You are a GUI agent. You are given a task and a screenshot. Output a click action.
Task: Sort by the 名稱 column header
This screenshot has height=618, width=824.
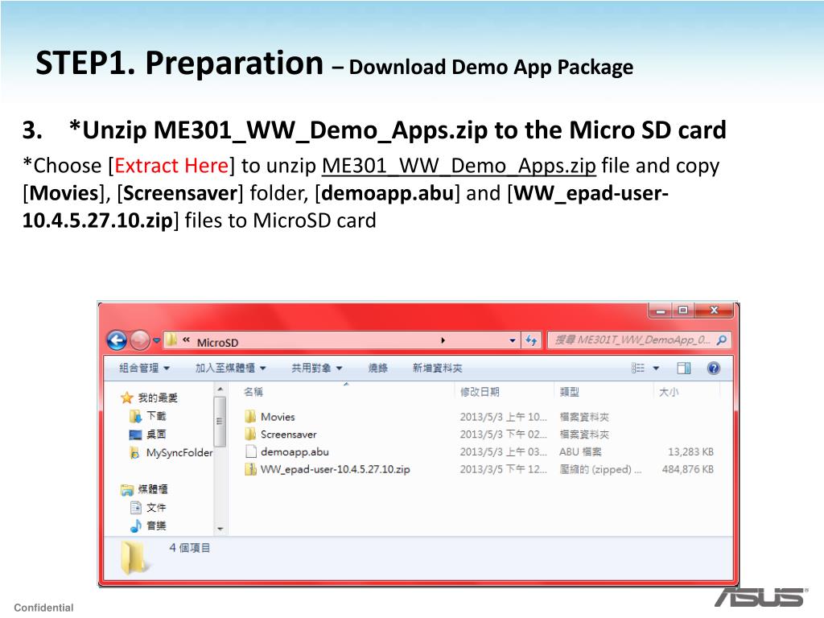click(253, 392)
